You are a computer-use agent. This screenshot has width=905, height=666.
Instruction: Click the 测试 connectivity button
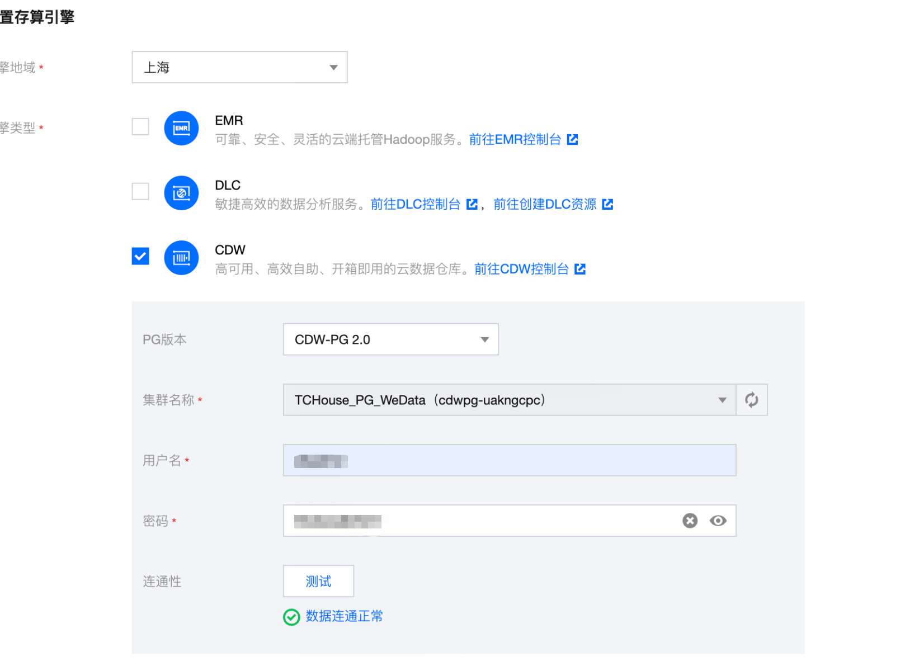click(x=318, y=581)
